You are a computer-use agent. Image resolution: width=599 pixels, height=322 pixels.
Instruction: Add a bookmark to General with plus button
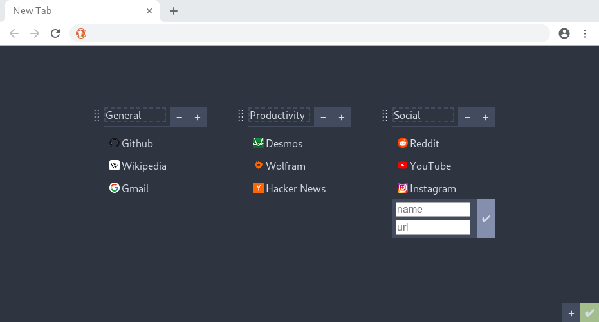coord(198,118)
